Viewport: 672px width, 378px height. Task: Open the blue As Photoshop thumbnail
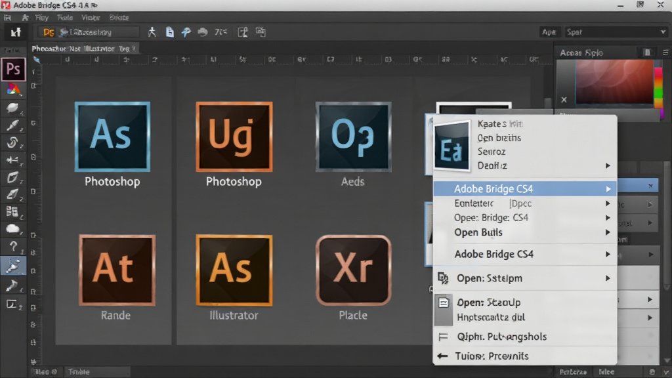(x=112, y=136)
